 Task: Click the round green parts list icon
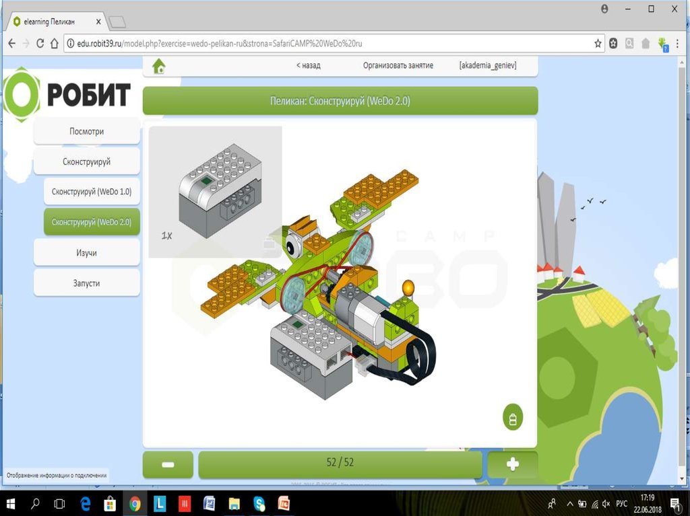tap(513, 418)
